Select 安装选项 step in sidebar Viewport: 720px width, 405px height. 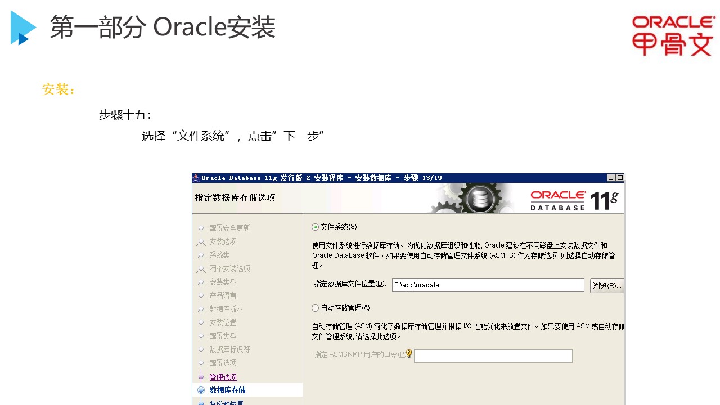(x=223, y=241)
